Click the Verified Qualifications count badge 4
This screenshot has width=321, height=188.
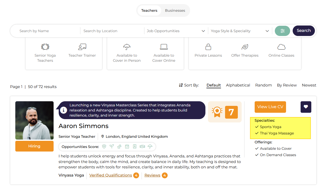[x=136, y=176]
